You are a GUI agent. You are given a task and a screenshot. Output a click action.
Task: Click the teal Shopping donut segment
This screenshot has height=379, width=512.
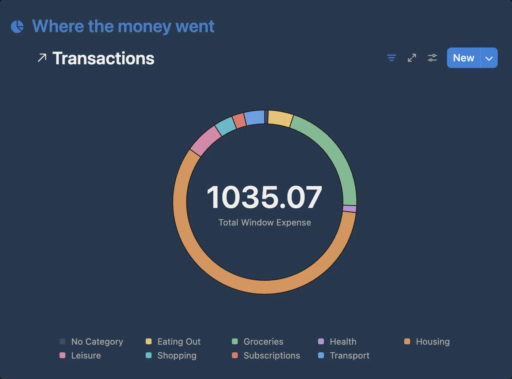point(225,126)
